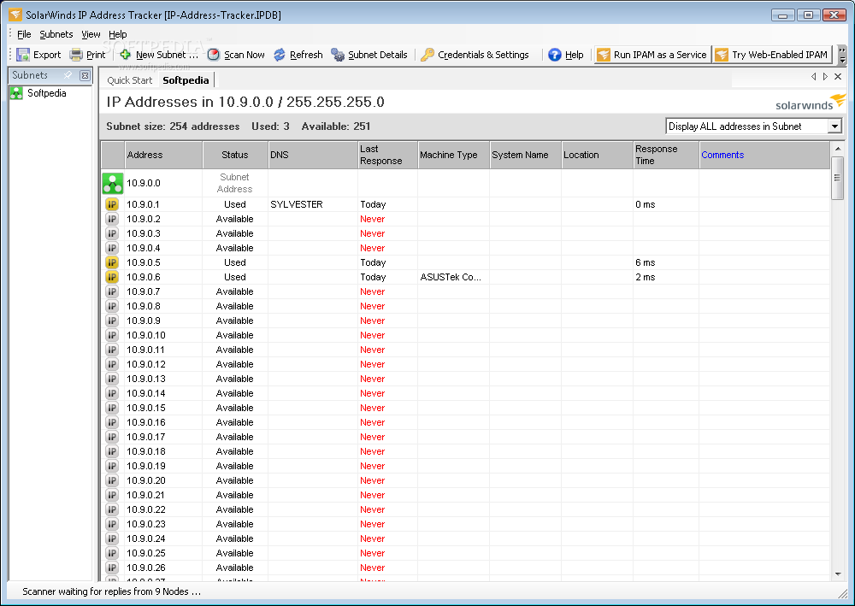This screenshot has height=606, width=855.
Task: Click the New Subnet plus icon
Action: pyautogui.click(x=126, y=55)
